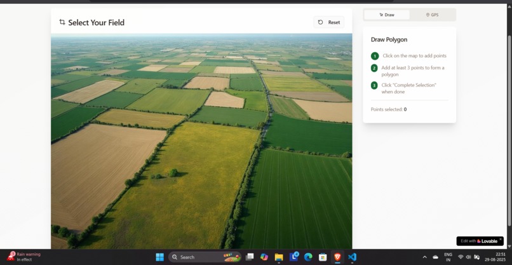Open the ENG IN language switcher
Viewport: 512px width, 265px height.
click(448, 257)
